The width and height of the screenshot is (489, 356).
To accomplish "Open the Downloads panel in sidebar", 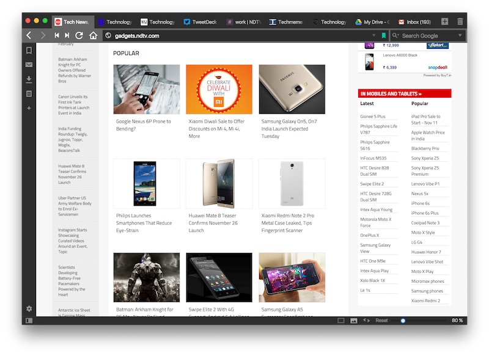I will tap(29, 79).
